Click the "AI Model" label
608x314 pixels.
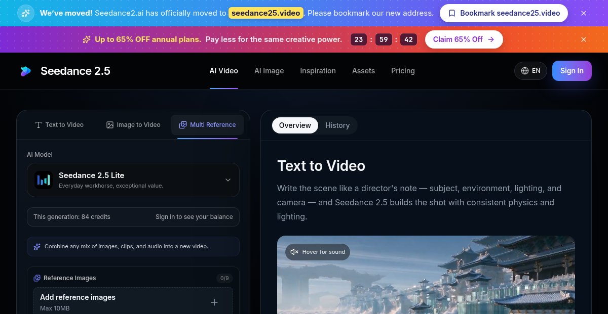pos(40,155)
